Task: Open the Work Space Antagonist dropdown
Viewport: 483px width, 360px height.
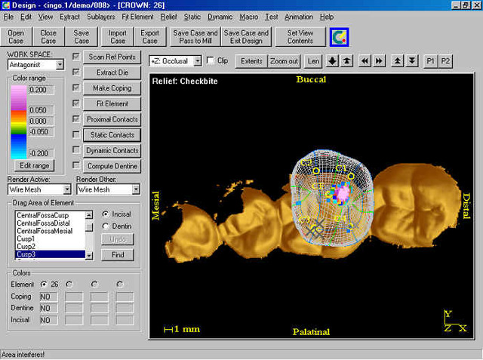Action: coord(60,65)
